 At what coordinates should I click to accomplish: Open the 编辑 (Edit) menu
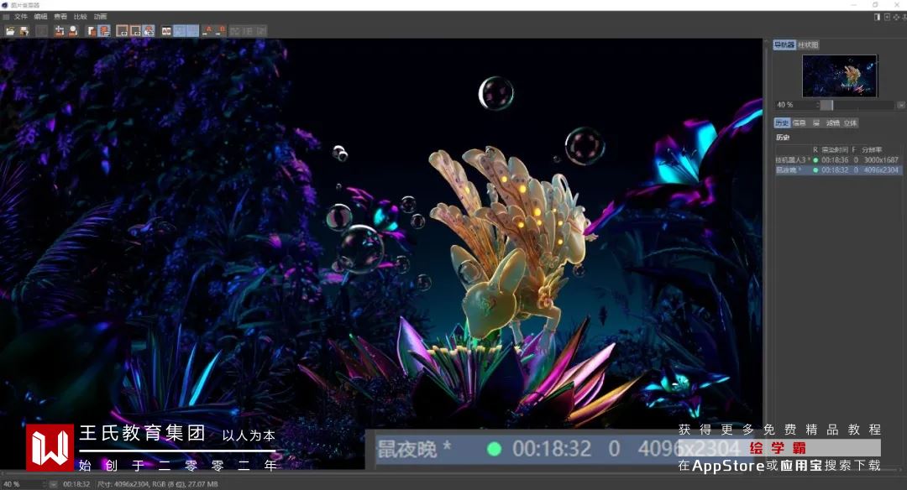coord(40,17)
